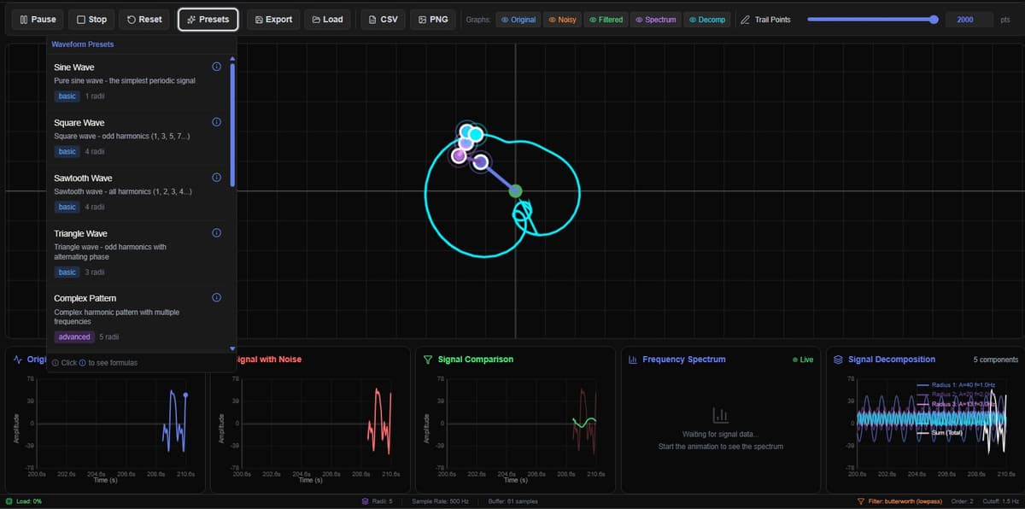Pause the animation
This screenshot has height=509, width=1025.
[38, 20]
